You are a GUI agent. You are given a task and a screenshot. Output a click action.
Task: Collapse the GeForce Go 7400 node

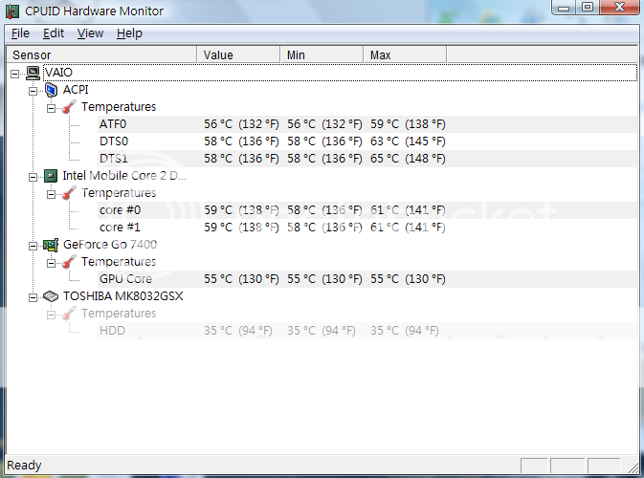pyautogui.click(x=33, y=246)
